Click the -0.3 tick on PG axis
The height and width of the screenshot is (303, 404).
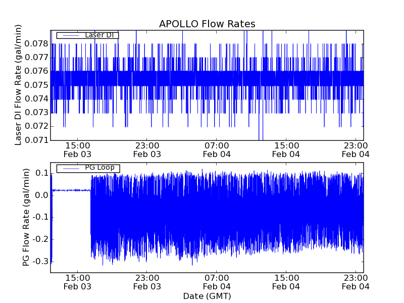click(40, 262)
